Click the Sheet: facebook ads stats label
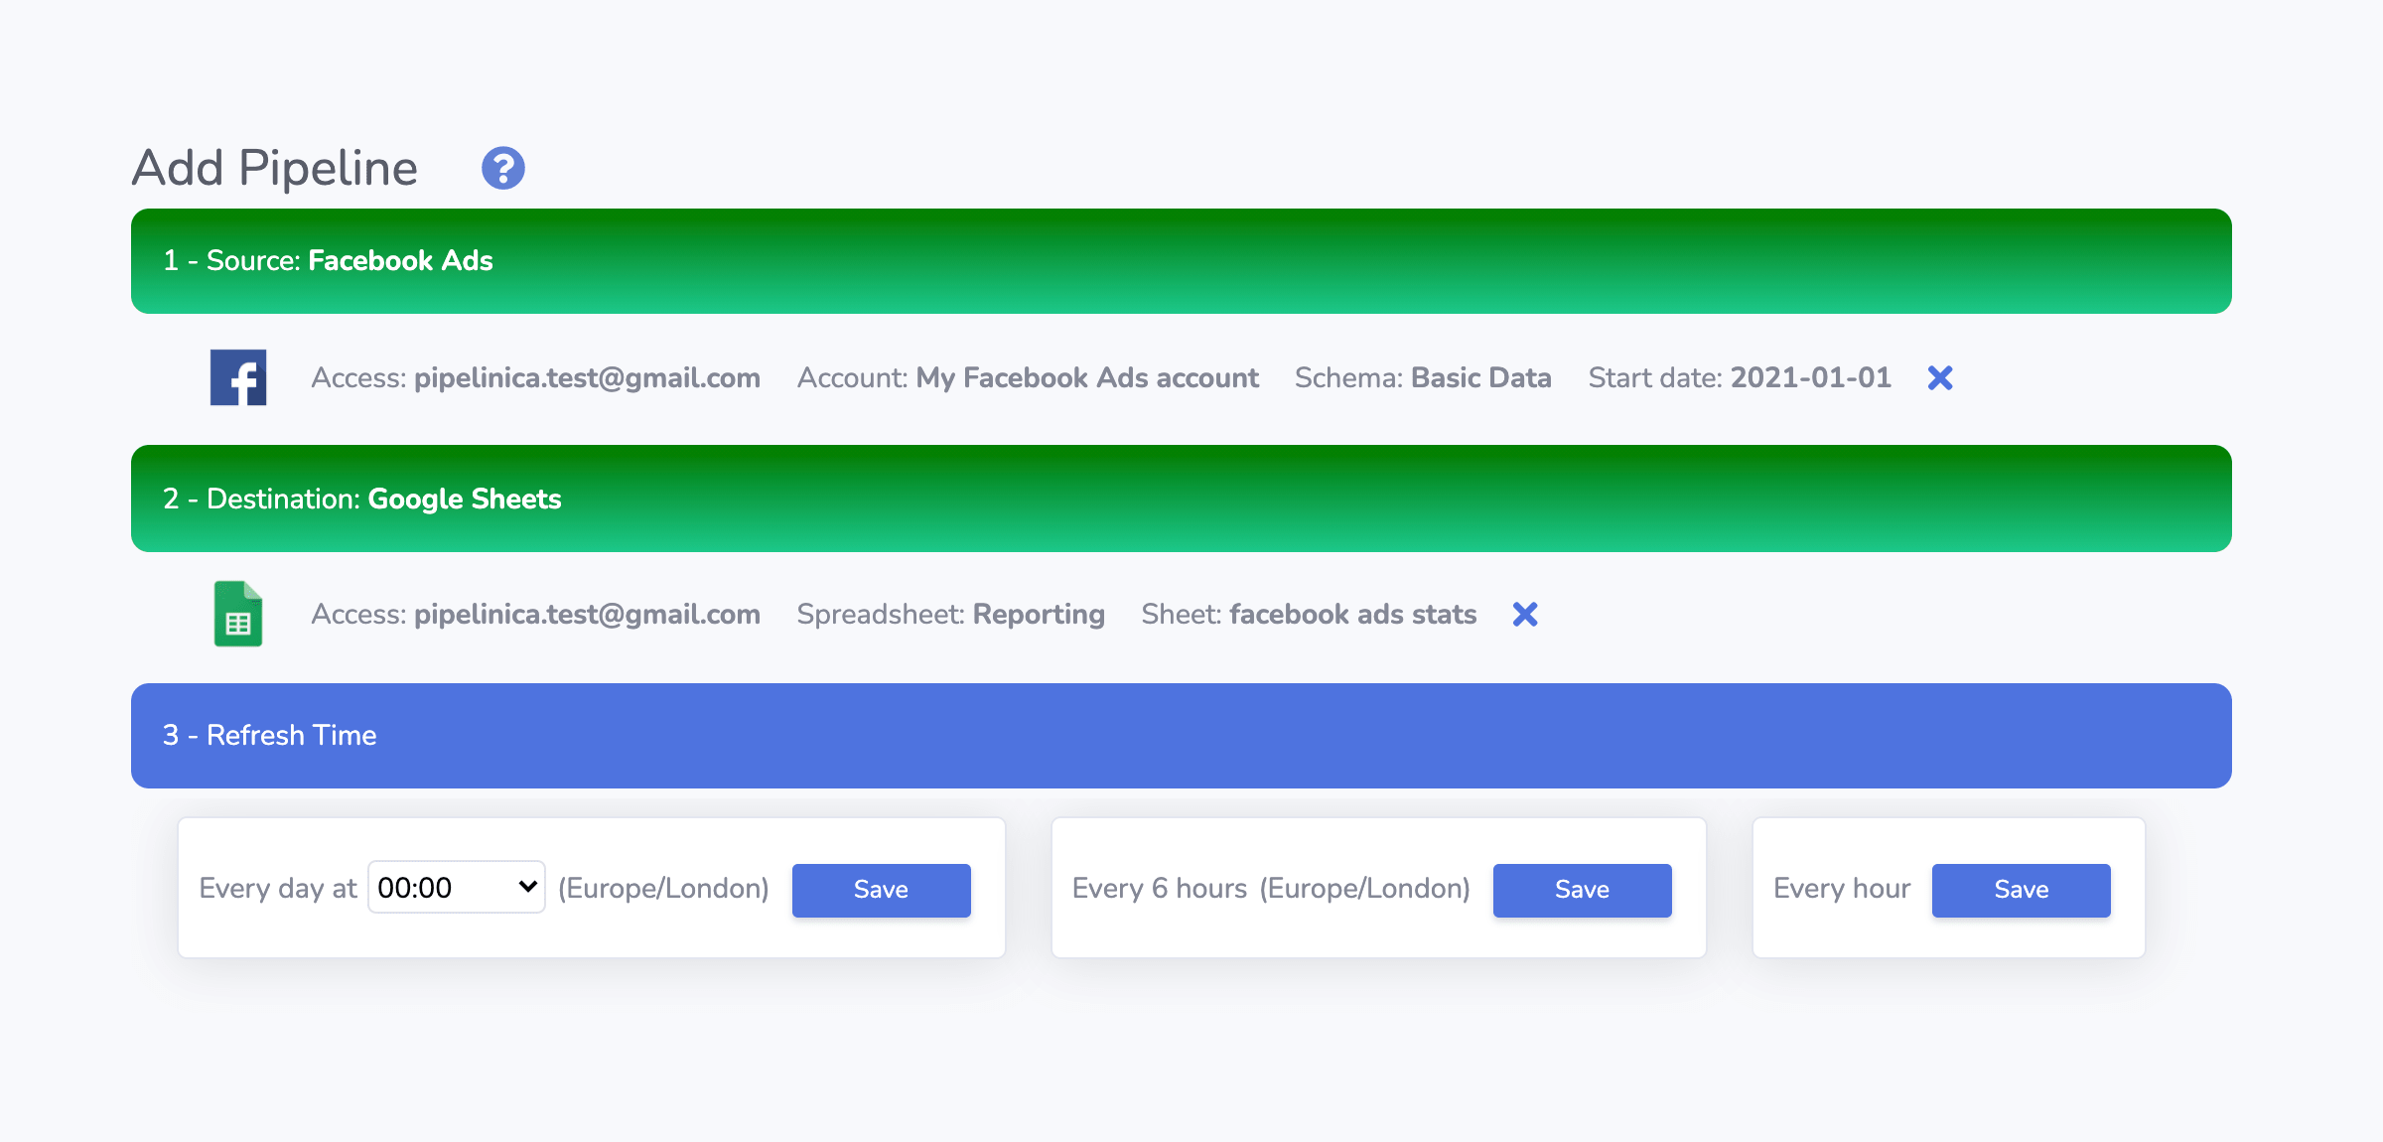 tap(1308, 614)
